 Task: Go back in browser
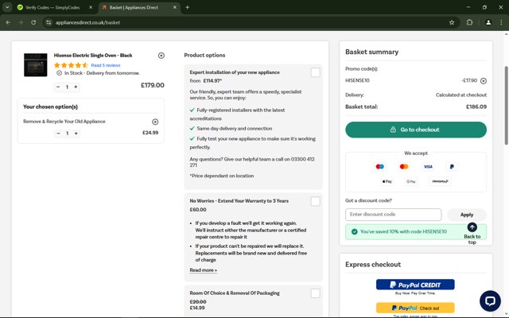(x=8, y=22)
